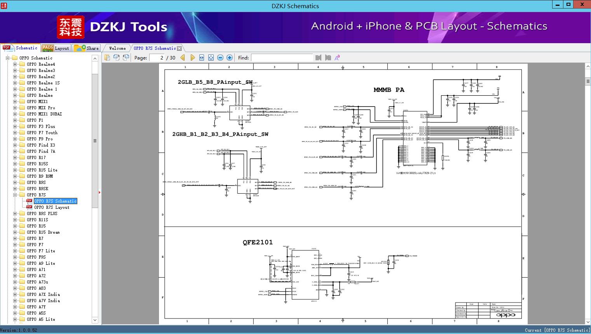The width and height of the screenshot is (591, 334).
Task: Expand the OPPO MIX1 folder
Action: pos(15,101)
